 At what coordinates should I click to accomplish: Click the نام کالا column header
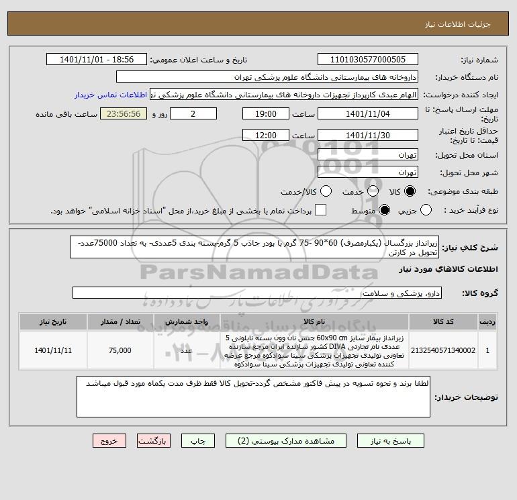coord(314,321)
